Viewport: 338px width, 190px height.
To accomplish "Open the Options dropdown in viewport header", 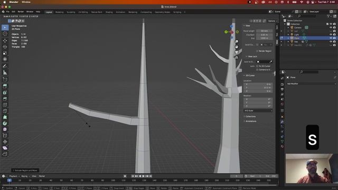I will (273, 21).
